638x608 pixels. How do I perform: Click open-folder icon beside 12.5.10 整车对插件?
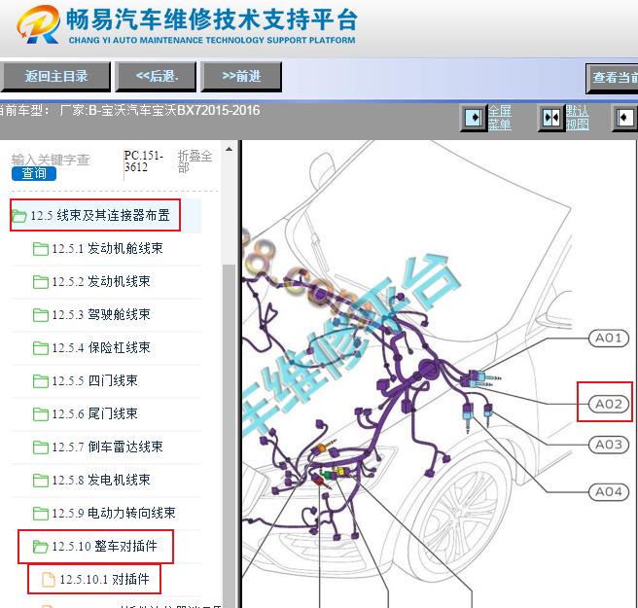pyautogui.click(x=40, y=546)
